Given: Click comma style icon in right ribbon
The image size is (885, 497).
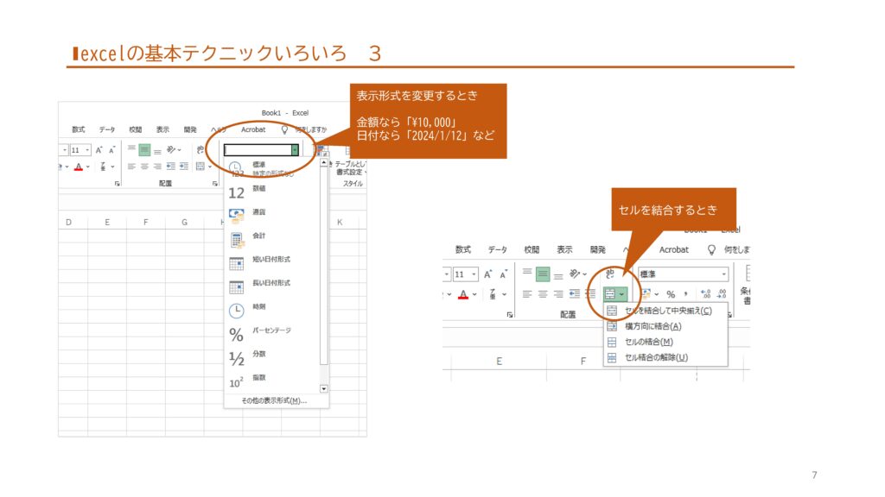Looking at the screenshot, I should (x=686, y=294).
